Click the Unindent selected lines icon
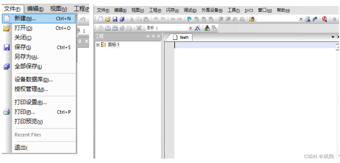The height and width of the screenshot is (163, 340). coord(228,19)
